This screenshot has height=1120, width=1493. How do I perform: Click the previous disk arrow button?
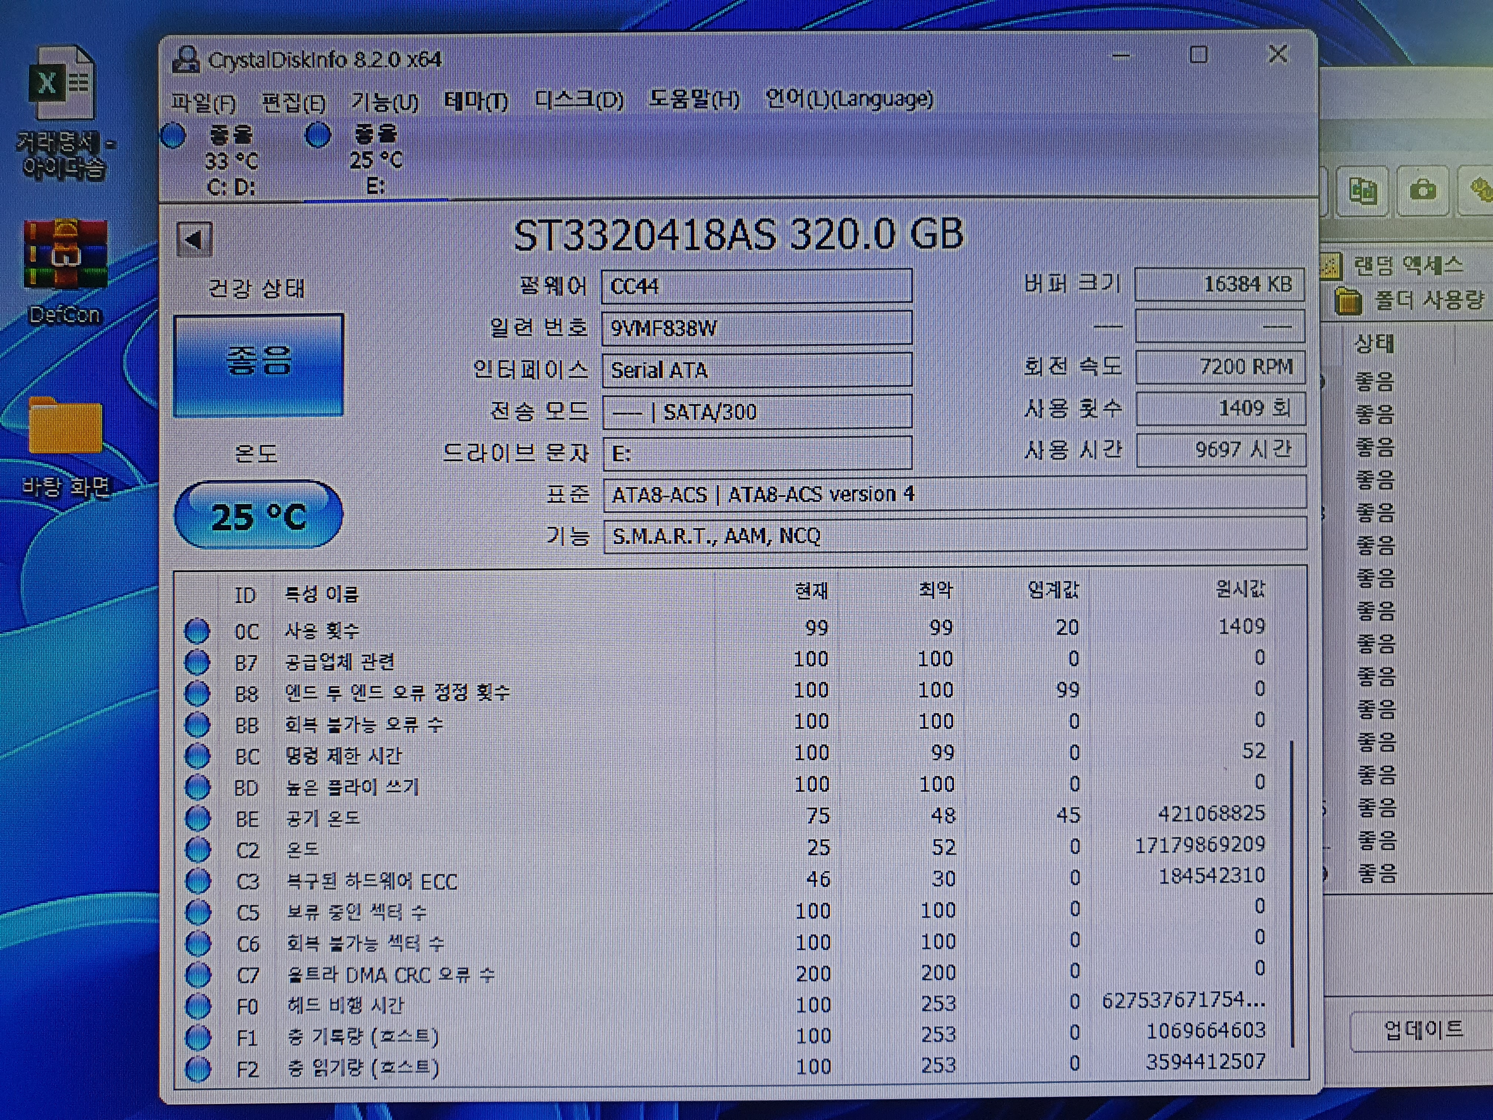pyautogui.click(x=194, y=239)
